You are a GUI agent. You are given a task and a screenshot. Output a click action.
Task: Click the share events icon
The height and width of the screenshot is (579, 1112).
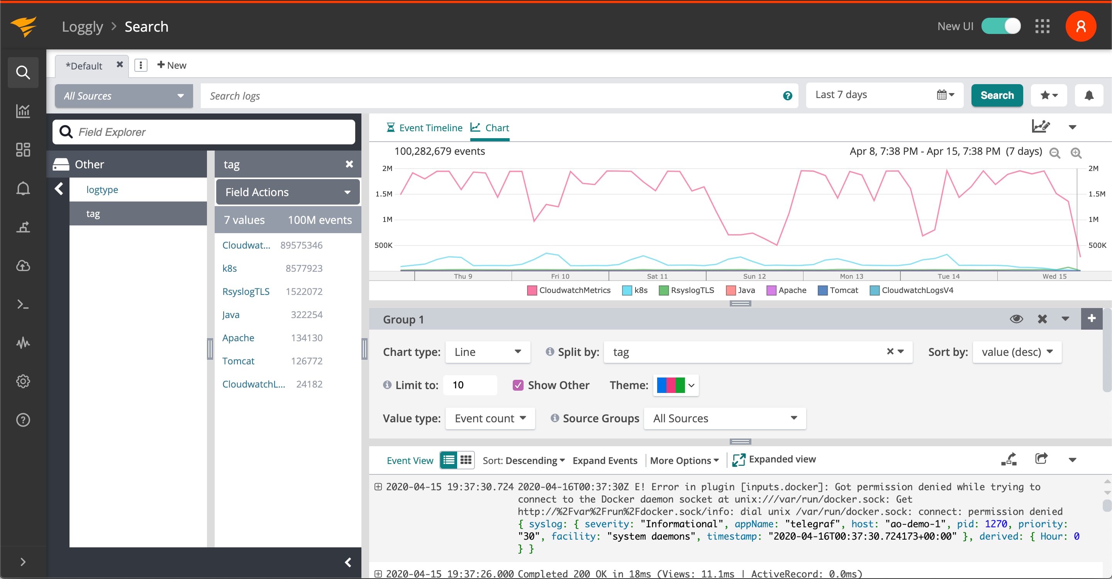pyautogui.click(x=1041, y=459)
